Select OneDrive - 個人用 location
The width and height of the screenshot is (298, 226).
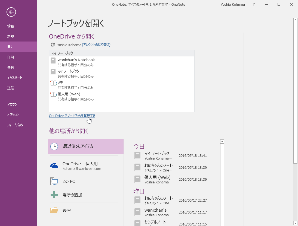pos(86,166)
